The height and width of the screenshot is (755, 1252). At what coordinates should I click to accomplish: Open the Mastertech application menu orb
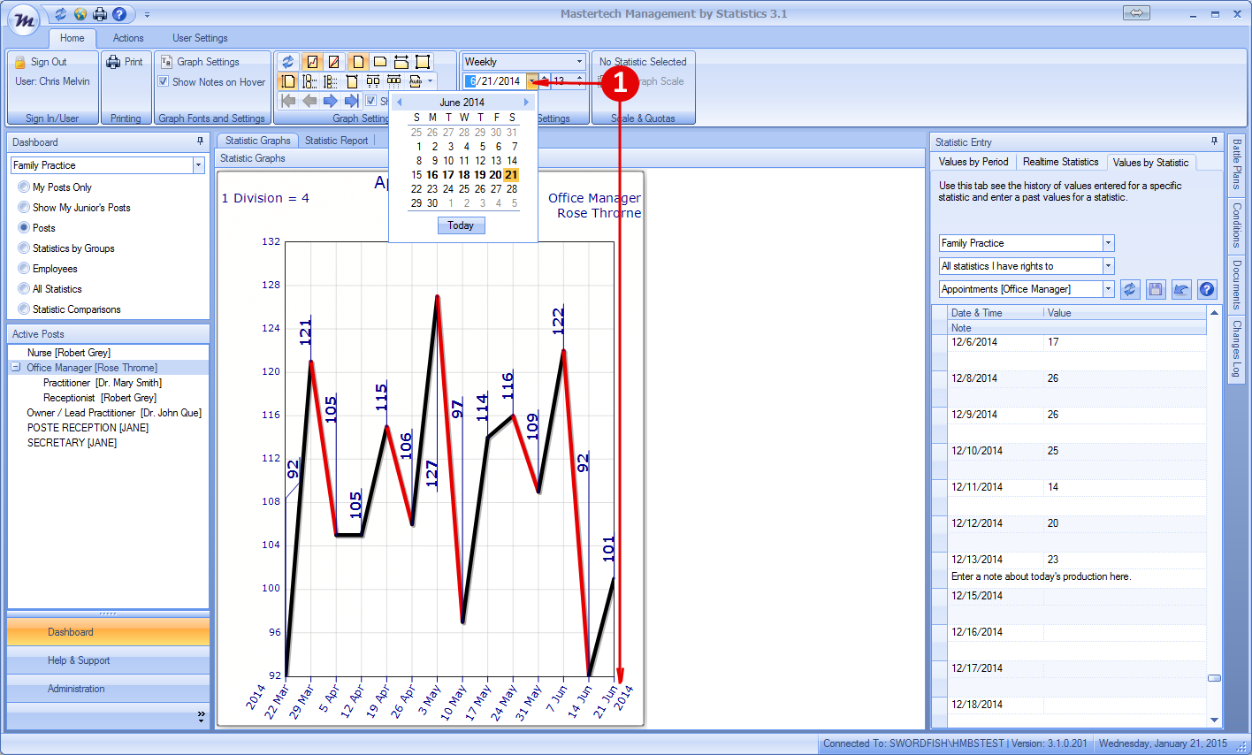pyautogui.click(x=24, y=19)
